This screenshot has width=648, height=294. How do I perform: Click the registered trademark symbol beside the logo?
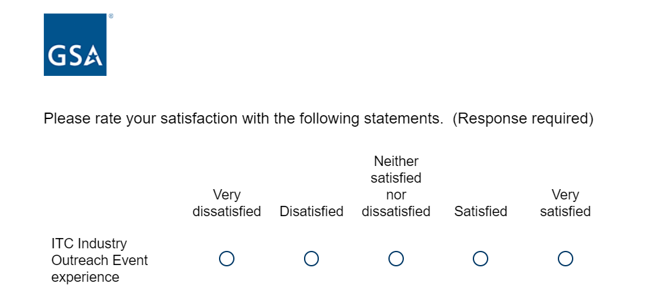[x=111, y=17]
